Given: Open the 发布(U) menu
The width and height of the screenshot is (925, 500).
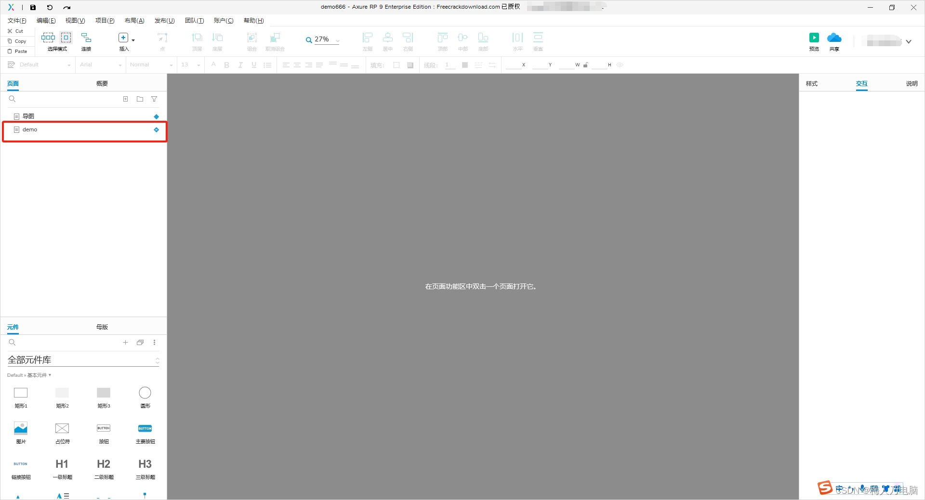Looking at the screenshot, I should 164,20.
